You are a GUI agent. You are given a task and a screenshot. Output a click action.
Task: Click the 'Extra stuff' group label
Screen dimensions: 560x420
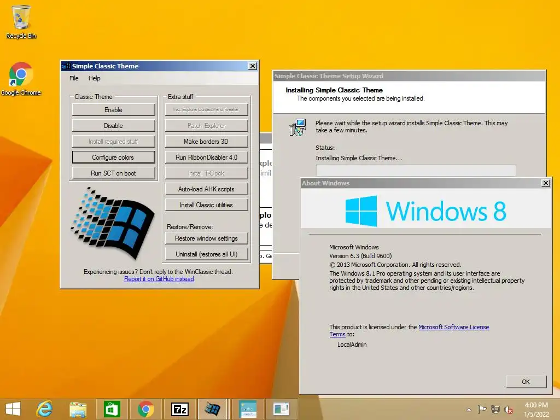tap(180, 97)
